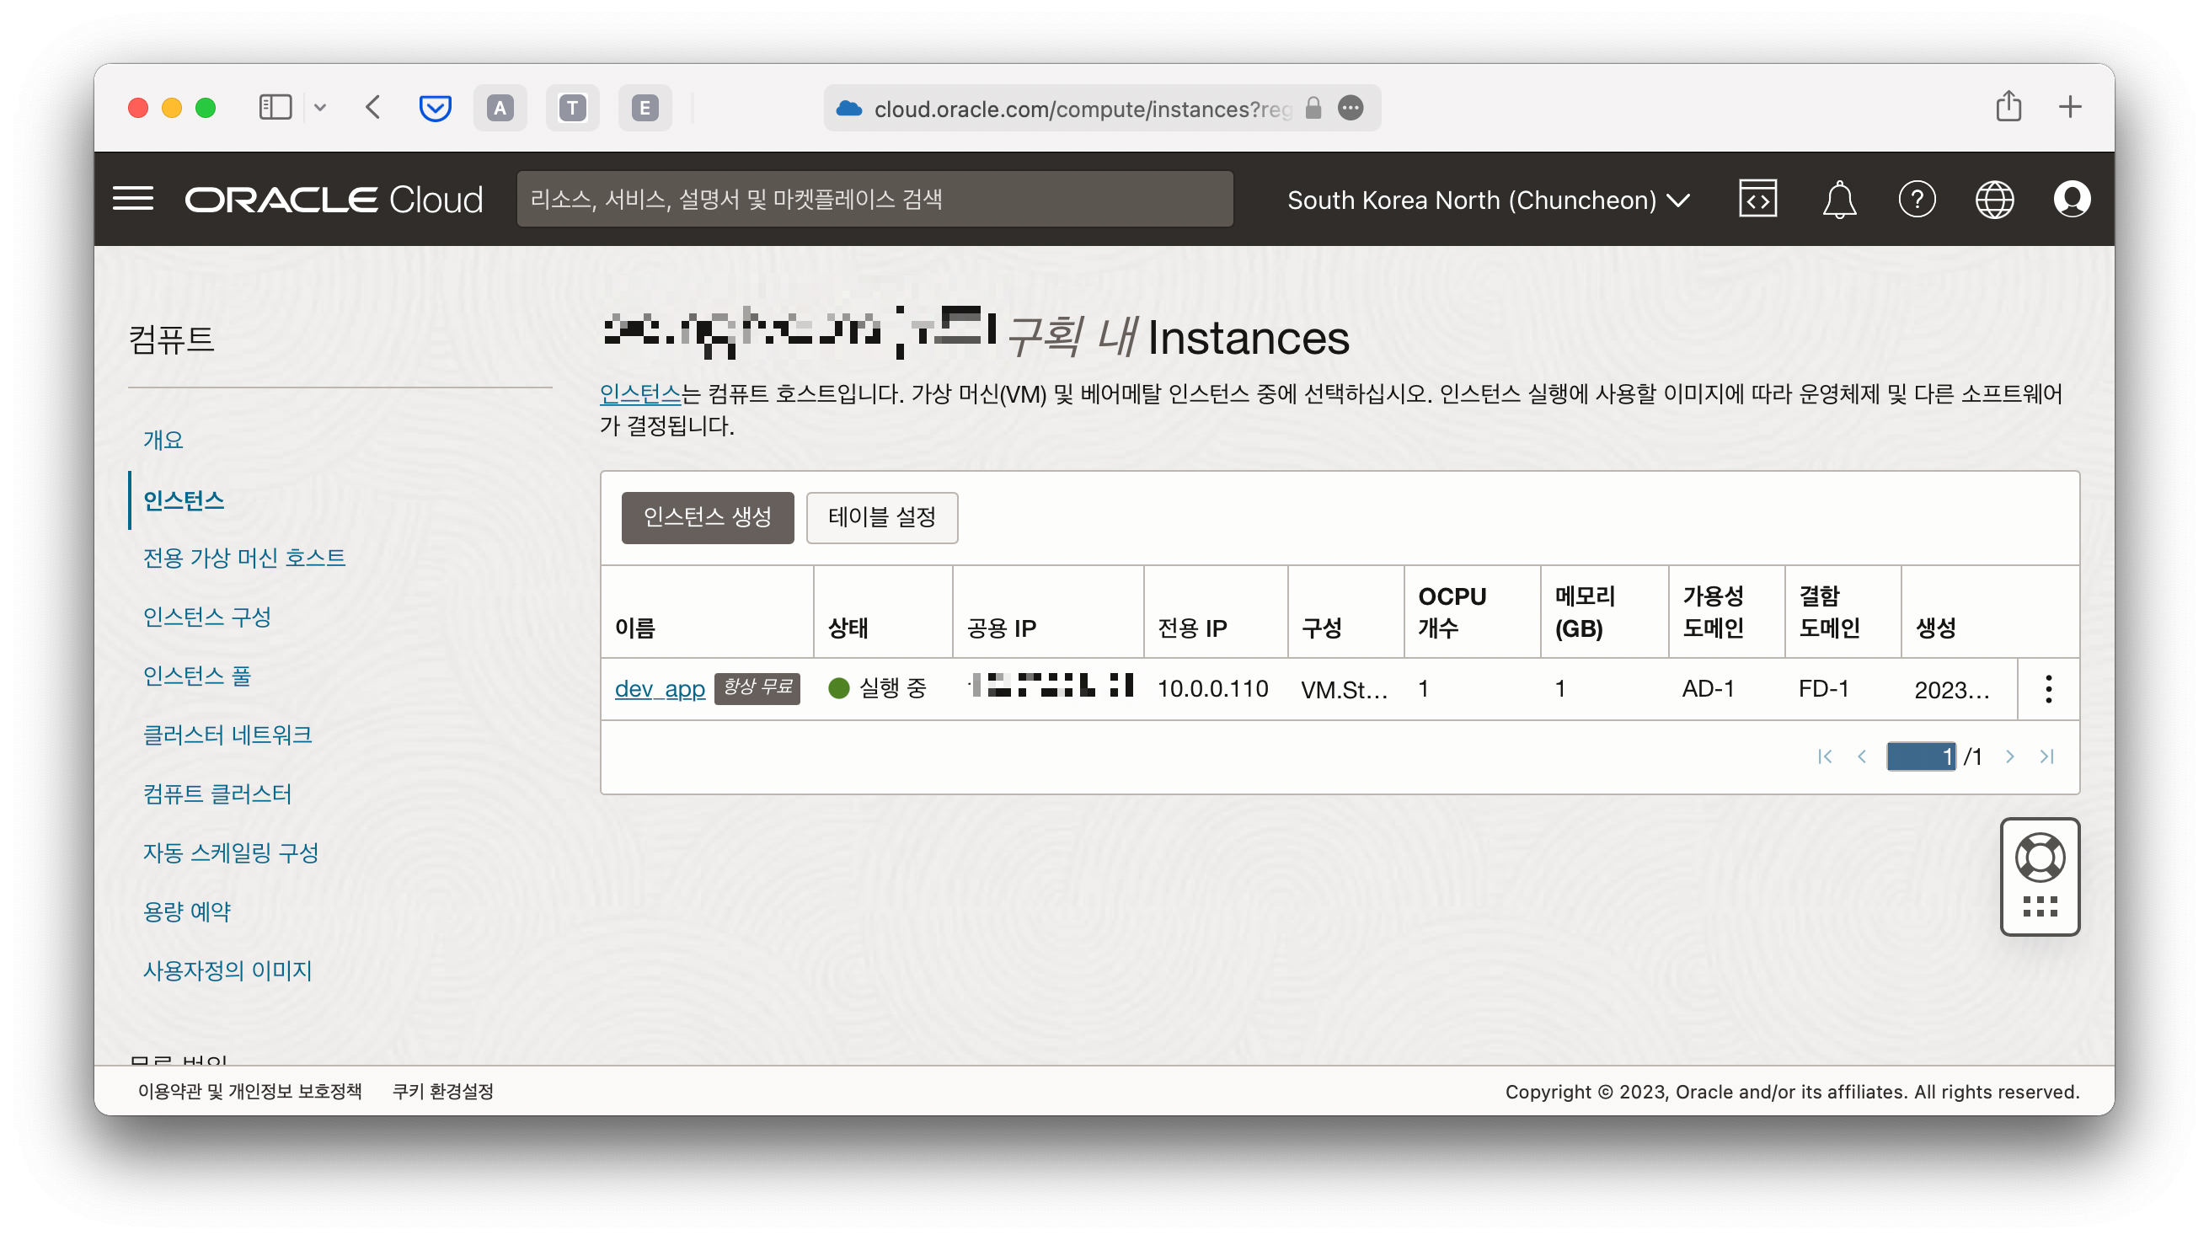Expand the South Korea North region dropdown
This screenshot has width=2209, height=1240.
1488,200
